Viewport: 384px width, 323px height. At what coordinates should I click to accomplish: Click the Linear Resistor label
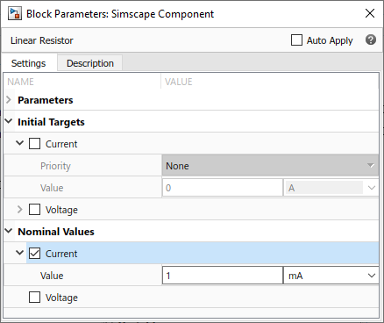click(42, 40)
